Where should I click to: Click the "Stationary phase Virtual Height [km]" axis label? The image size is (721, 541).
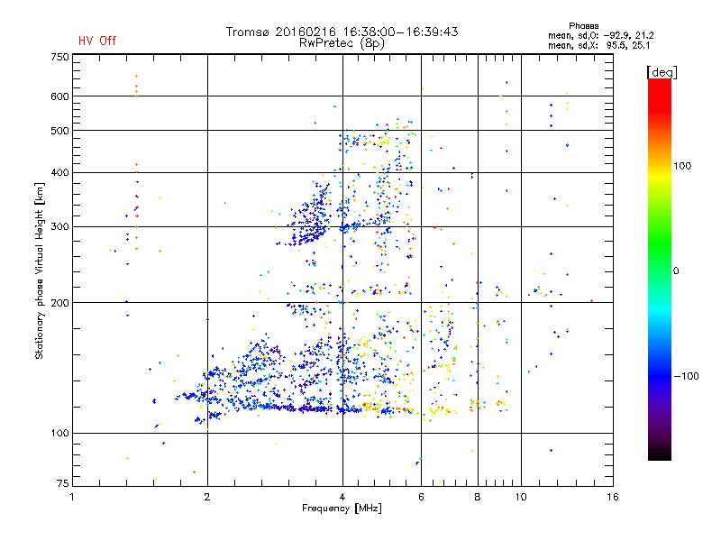coord(39,270)
